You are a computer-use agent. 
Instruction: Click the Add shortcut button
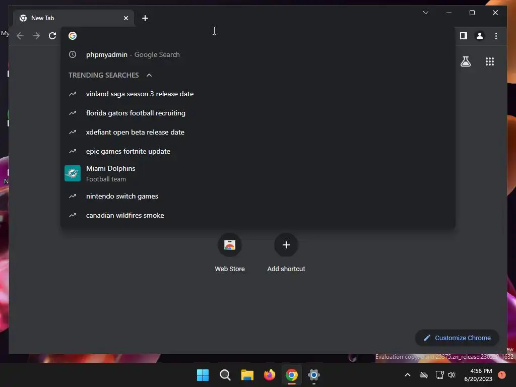286,252
